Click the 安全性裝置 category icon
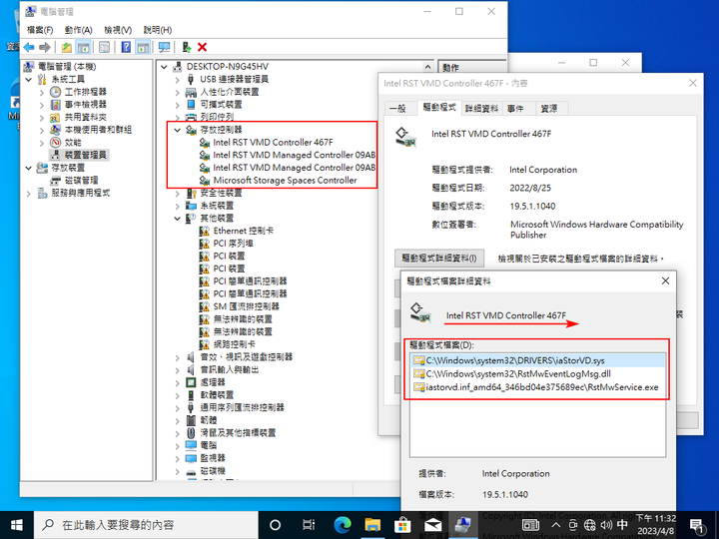Viewport: 719px width, 539px height. (191, 193)
